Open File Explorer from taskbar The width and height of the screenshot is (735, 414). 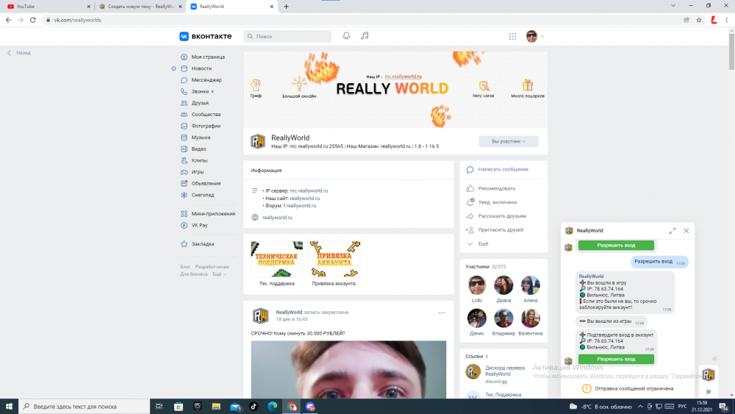(216, 407)
